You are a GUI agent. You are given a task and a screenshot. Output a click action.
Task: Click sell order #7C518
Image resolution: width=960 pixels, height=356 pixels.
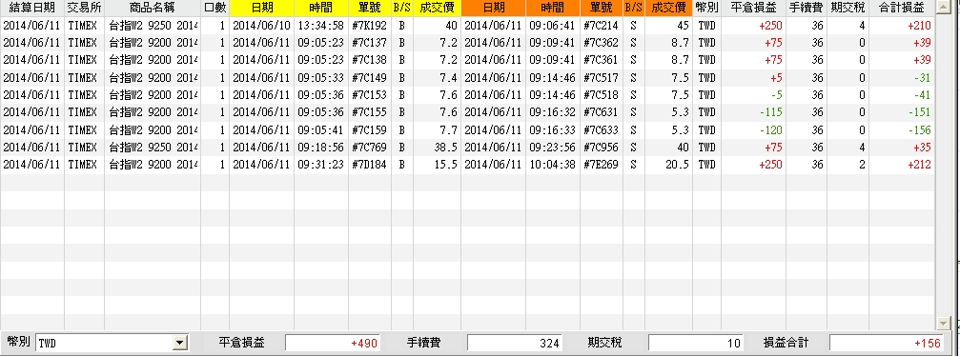click(601, 95)
